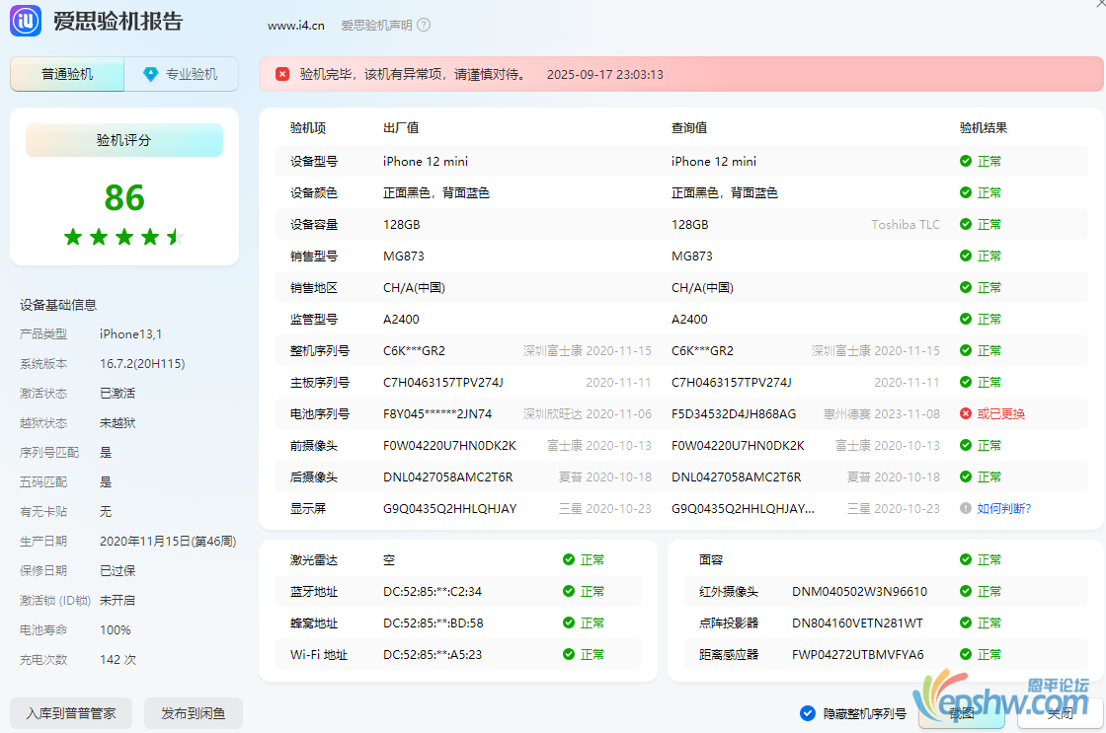Image resolution: width=1106 pixels, height=733 pixels.
Task: Click the warranty status 已过保
Action: [x=118, y=571]
